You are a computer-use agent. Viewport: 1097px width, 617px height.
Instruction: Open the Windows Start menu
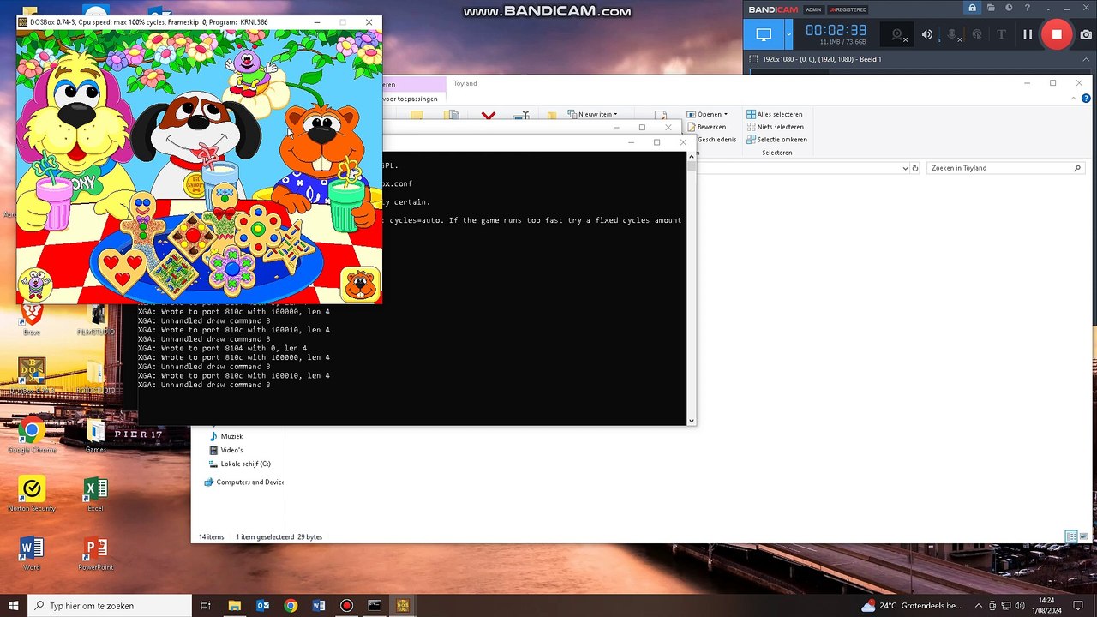tap(14, 606)
